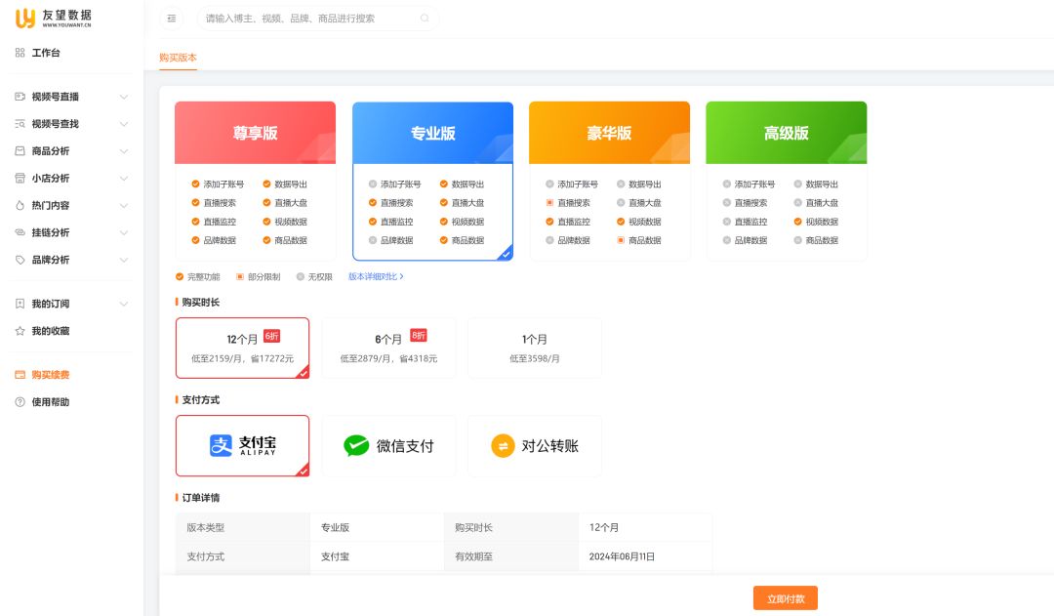This screenshot has width=1054, height=616.
Task: Select 对公转账 as payment method
Action: tap(534, 445)
